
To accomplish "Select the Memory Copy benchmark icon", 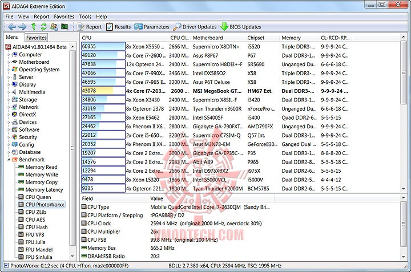I will click(x=21, y=182).
